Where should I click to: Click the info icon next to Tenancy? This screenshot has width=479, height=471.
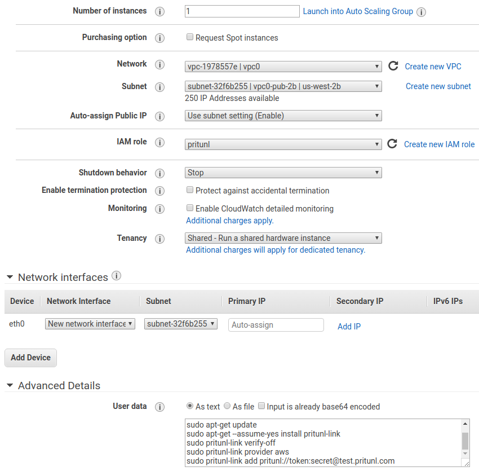159,239
